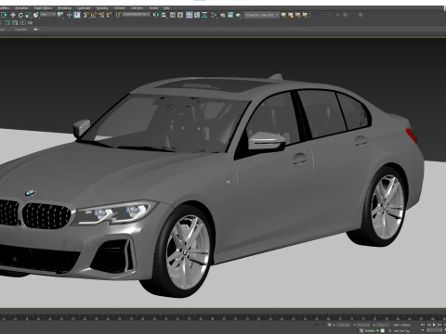Screen dimensions: 446x334
Task: Open the Rendered Frame Window
Action: pos(230,15)
